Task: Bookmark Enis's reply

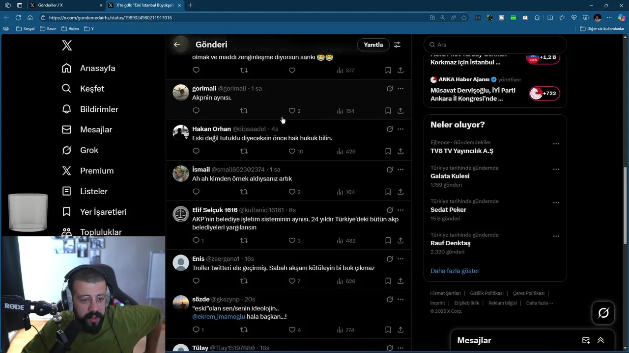Action: (x=388, y=281)
